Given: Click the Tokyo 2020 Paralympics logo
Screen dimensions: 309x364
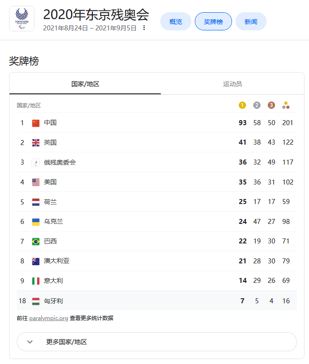Looking at the screenshot, I should [21, 19].
